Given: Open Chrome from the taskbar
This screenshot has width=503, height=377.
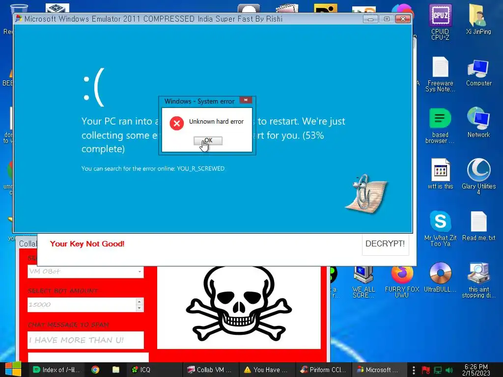Looking at the screenshot, I should pos(95,370).
